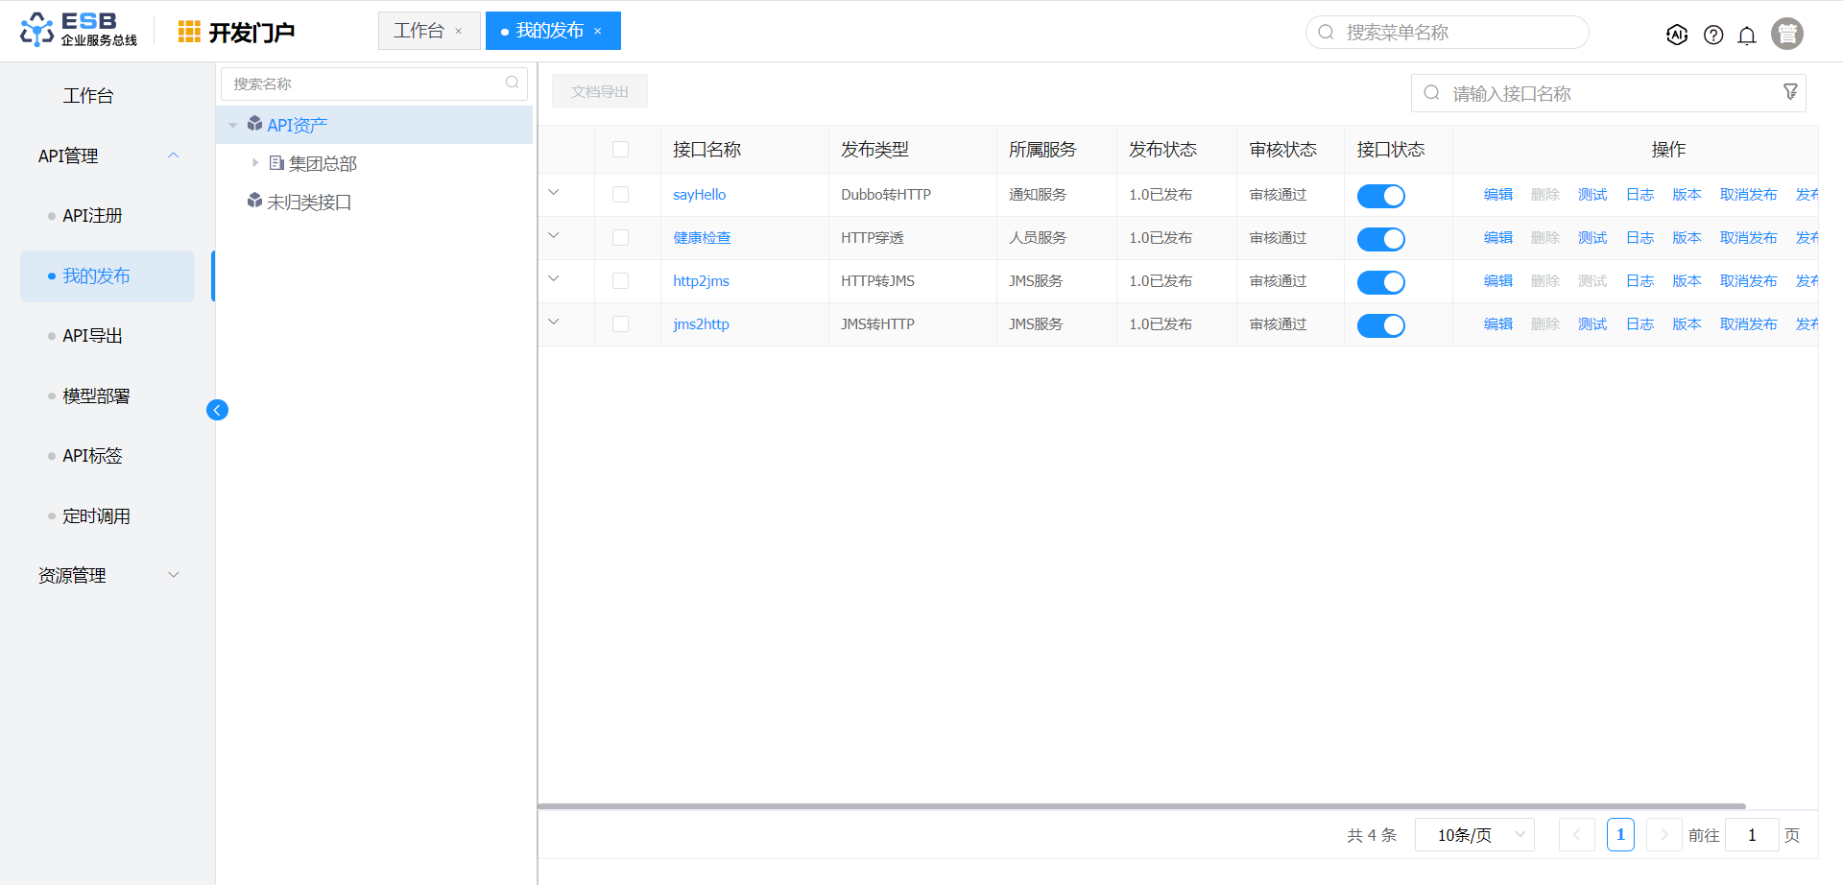Click the jms2http interface link
Viewport: 1843px width, 885px height.
point(701,324)
